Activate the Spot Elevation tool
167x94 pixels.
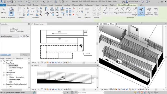click(x=141, y=11)
